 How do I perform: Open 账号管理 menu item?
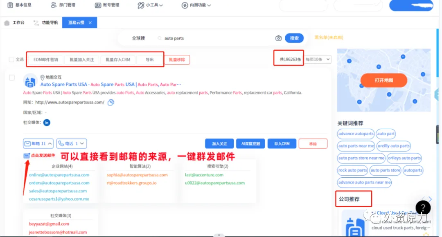click(107, 5)
